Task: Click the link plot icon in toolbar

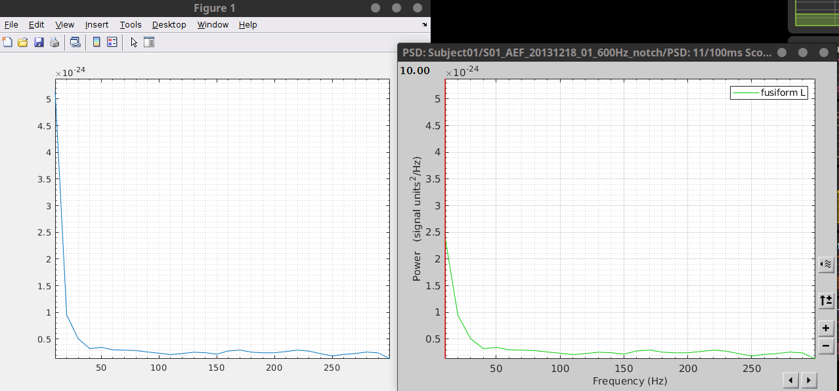Action: tap(75, 43)
